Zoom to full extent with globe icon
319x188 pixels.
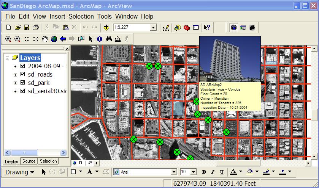[x=54, y=39]
